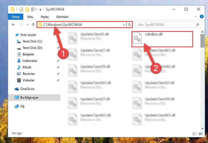
Task: Open the address bar history dropdown
Action: [x=124, y=25]
